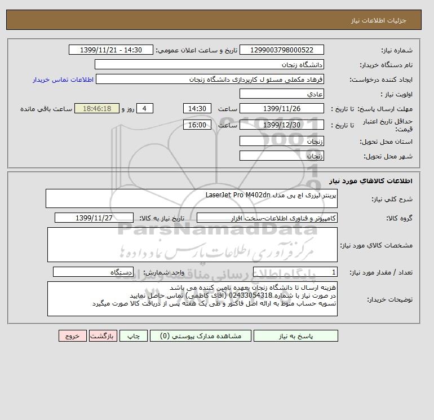Click the request creator field فرهاد مکملی
The height and width of the screenshot is (420, 434).
210,79
